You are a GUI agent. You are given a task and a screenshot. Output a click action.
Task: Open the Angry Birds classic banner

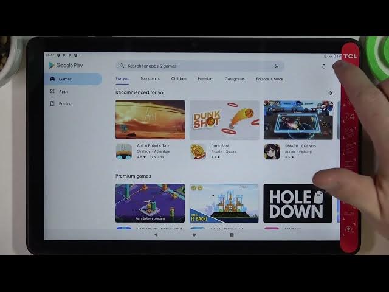point(224,203)
